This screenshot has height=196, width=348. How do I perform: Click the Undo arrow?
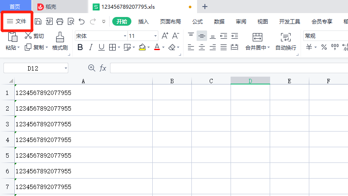81,21
